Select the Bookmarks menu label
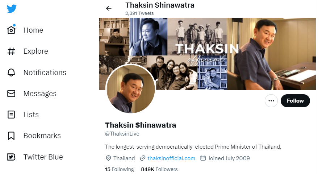Image resolution: width=322 pixels, height=174 pixels. (42, 136)
